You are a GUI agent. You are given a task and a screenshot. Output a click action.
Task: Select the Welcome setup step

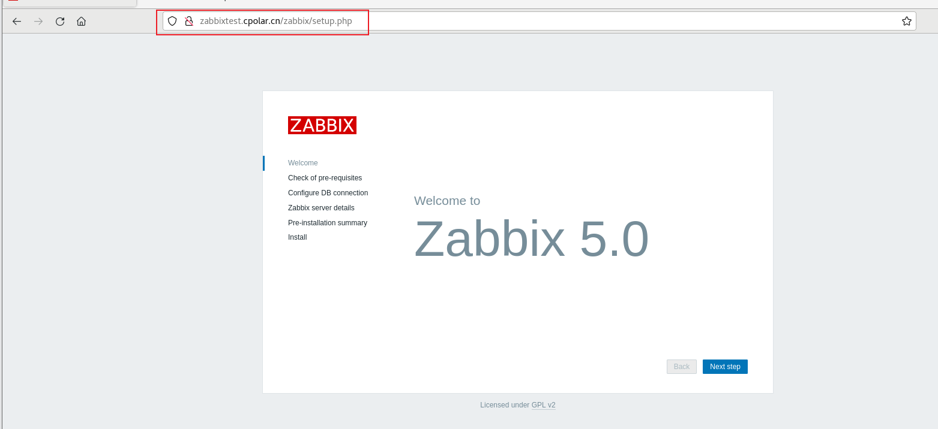(x=303, y=163)
